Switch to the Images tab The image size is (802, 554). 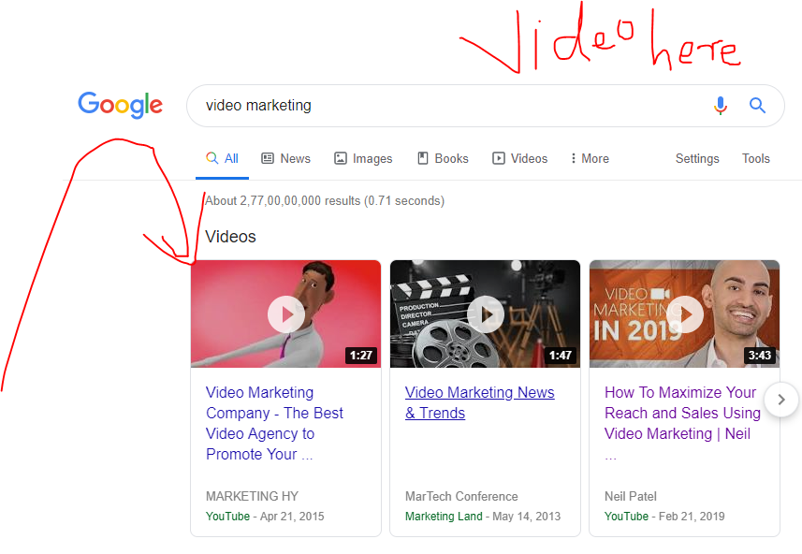pos(363,159)
